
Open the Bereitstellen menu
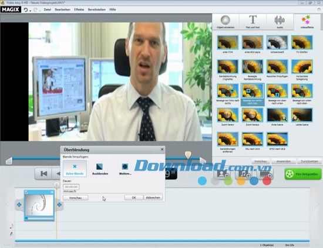tap(97, 9)
